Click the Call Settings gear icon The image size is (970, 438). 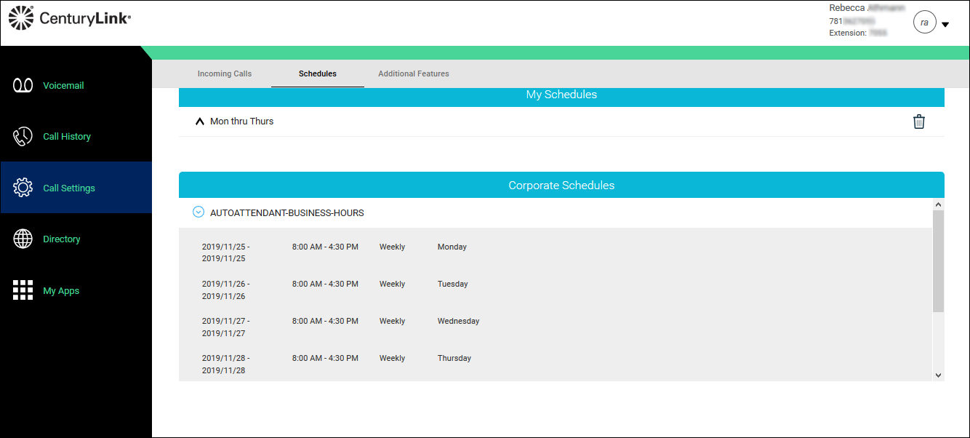tap(23, 188)
